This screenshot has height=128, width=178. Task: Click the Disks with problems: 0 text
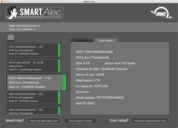tap(22, 29)
